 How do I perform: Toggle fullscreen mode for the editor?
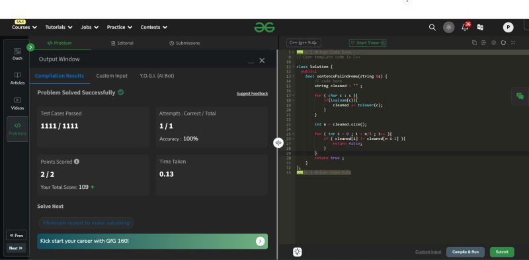(513, 43)
